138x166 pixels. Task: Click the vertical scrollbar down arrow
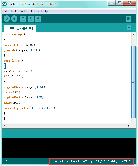click(x=134, y=121)
